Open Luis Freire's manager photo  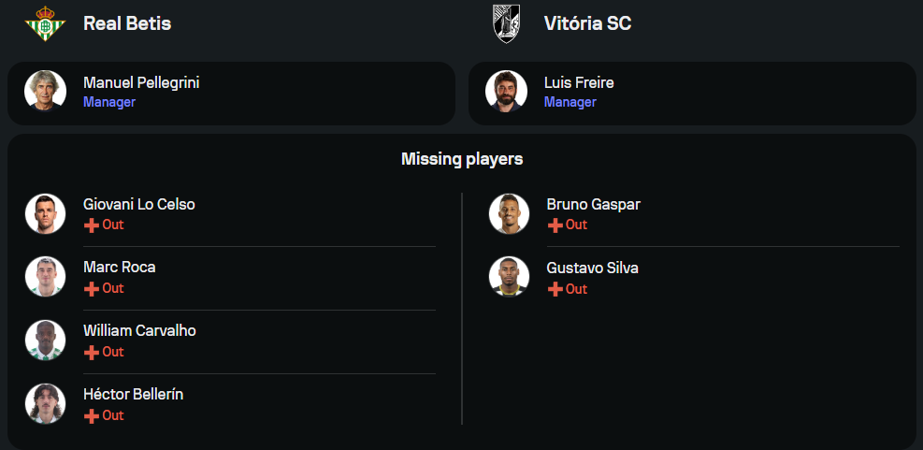click(506, 91)
